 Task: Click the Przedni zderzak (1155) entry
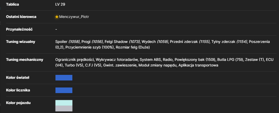coord(190,42)
